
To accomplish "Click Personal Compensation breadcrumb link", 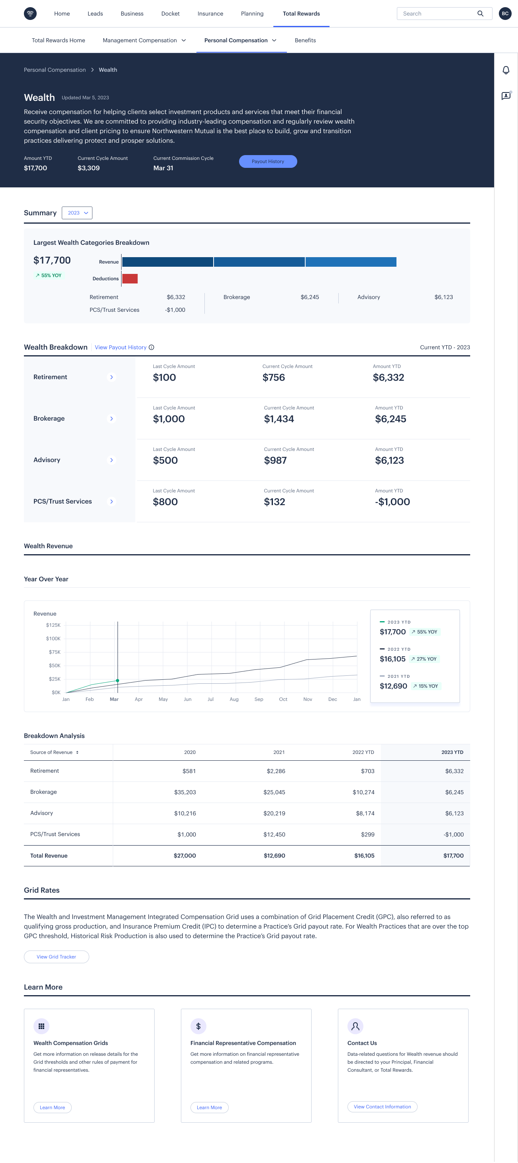I will pos(55,69).
